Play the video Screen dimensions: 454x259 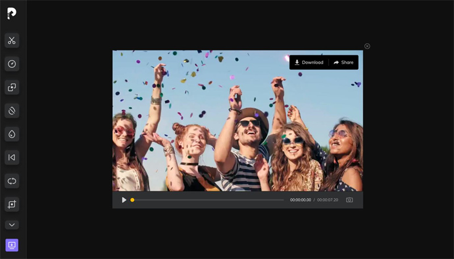coord(124,200)
